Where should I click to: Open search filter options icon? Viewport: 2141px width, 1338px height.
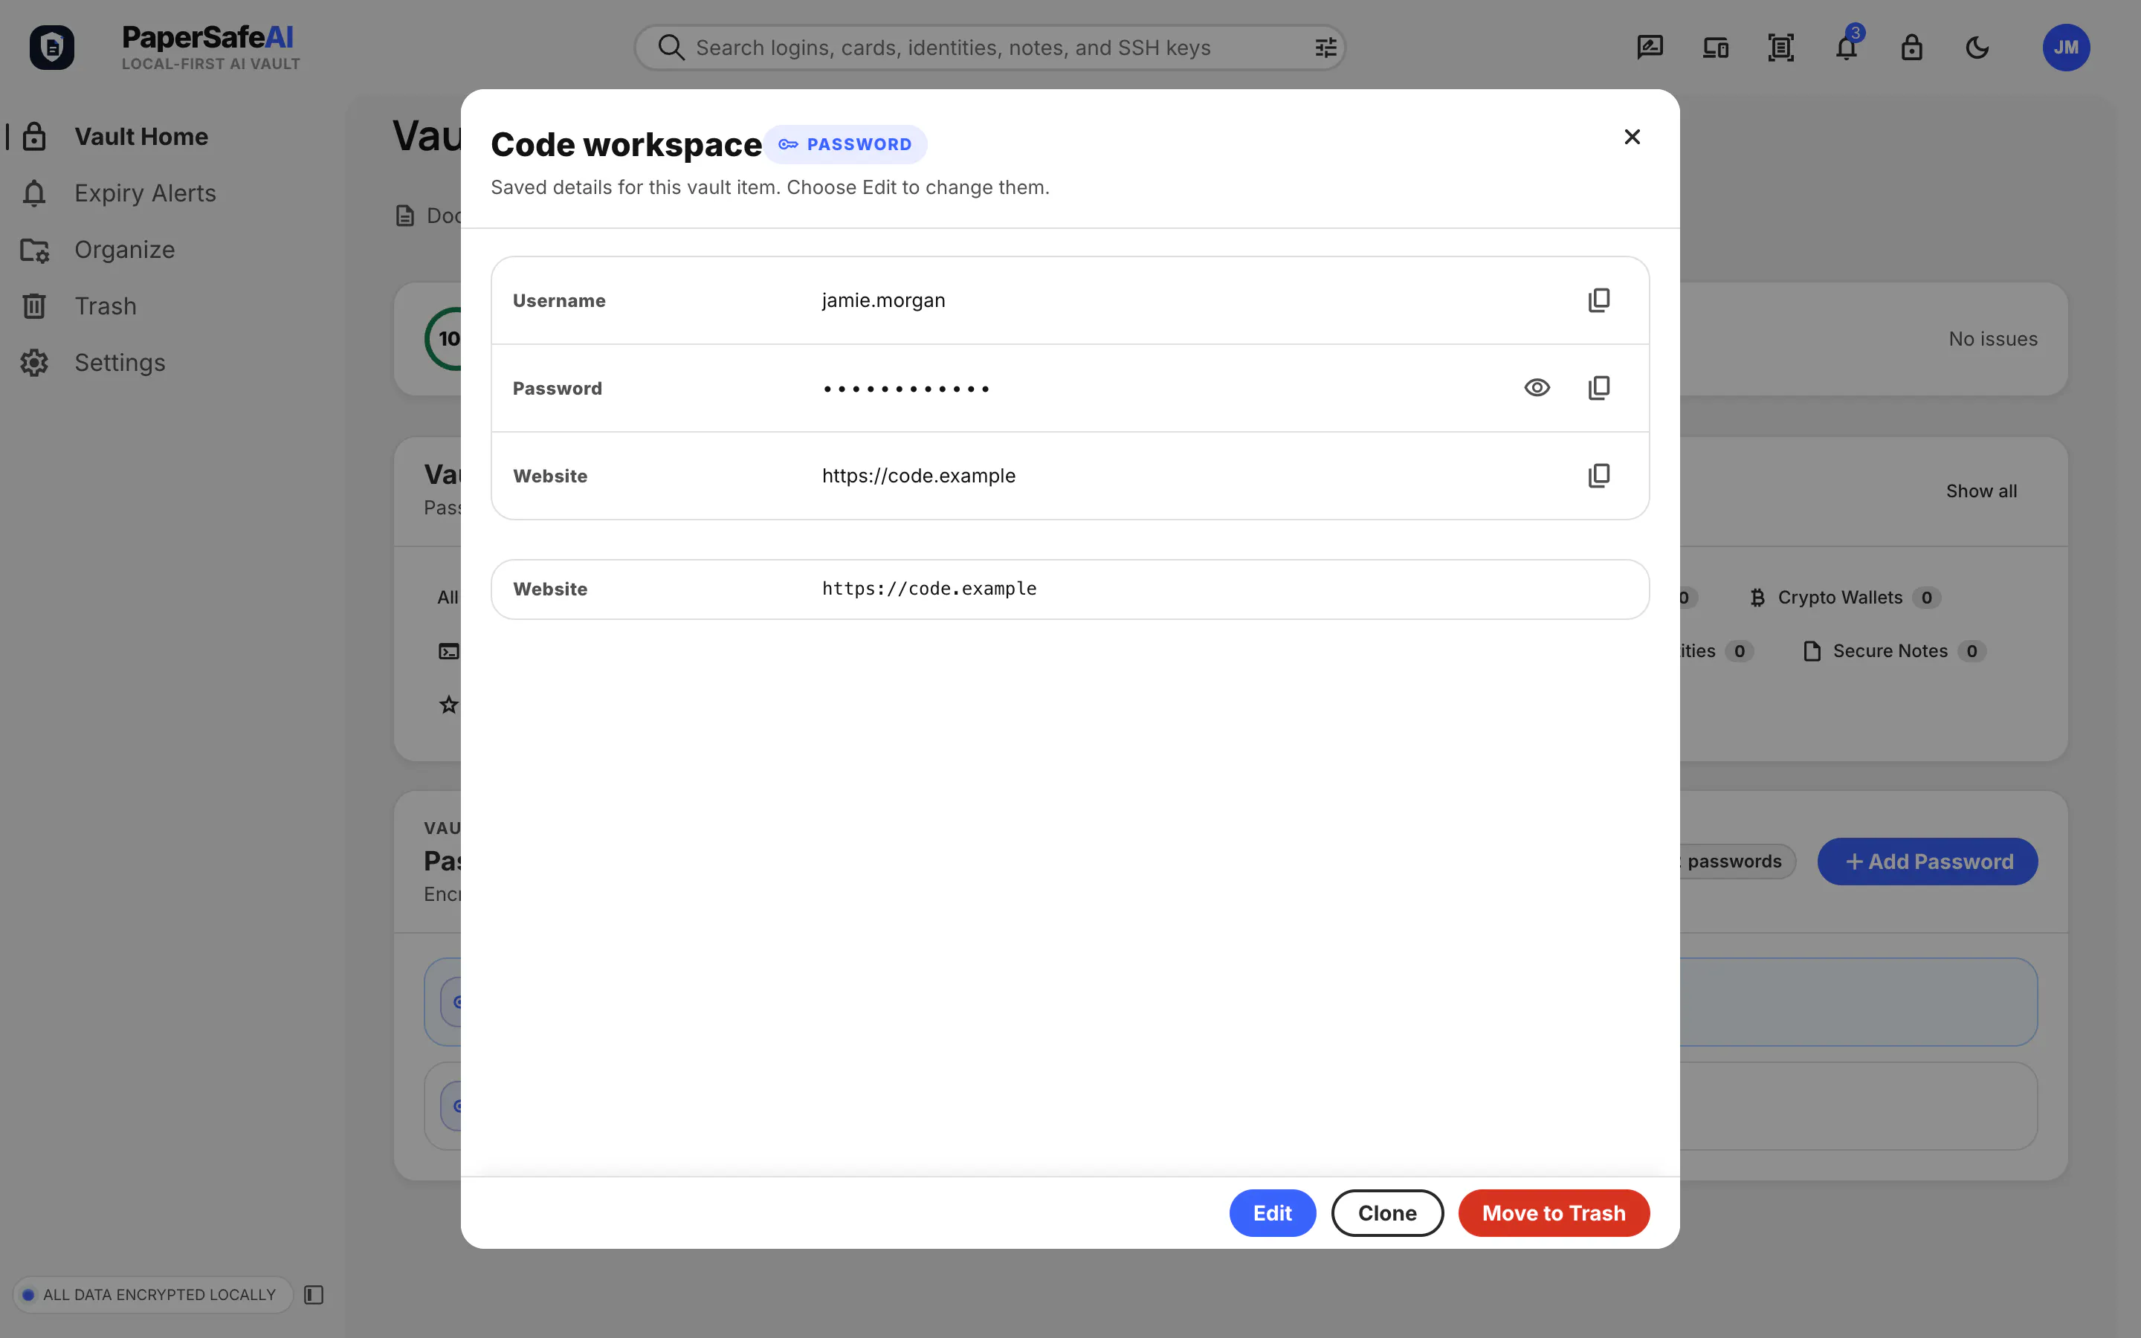(1325, 48)
